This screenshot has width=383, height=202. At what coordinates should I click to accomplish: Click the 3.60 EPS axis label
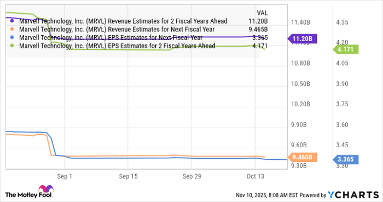point(342,125)
